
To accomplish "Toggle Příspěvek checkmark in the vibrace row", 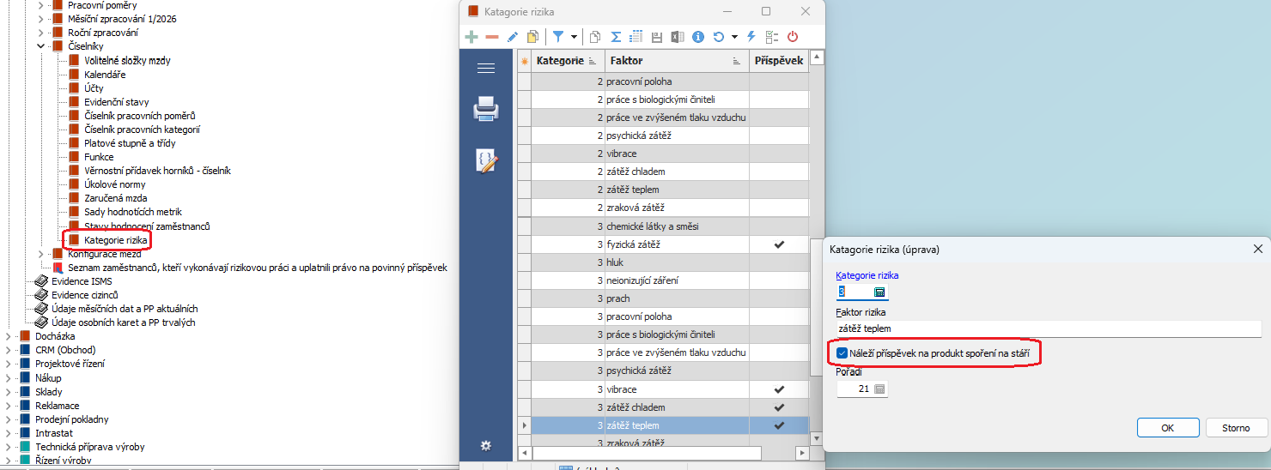I will pos(779,389).
